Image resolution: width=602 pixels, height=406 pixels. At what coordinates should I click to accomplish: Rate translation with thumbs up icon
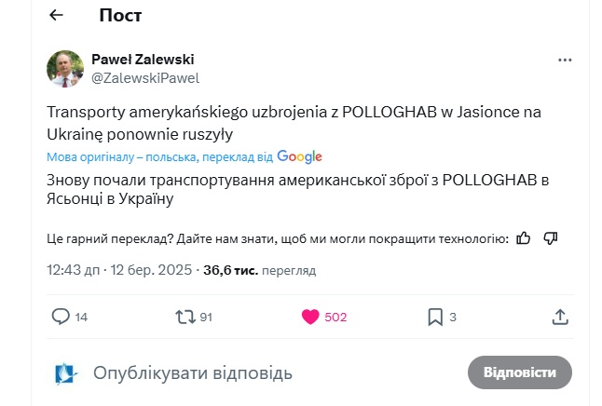point(524,238)
